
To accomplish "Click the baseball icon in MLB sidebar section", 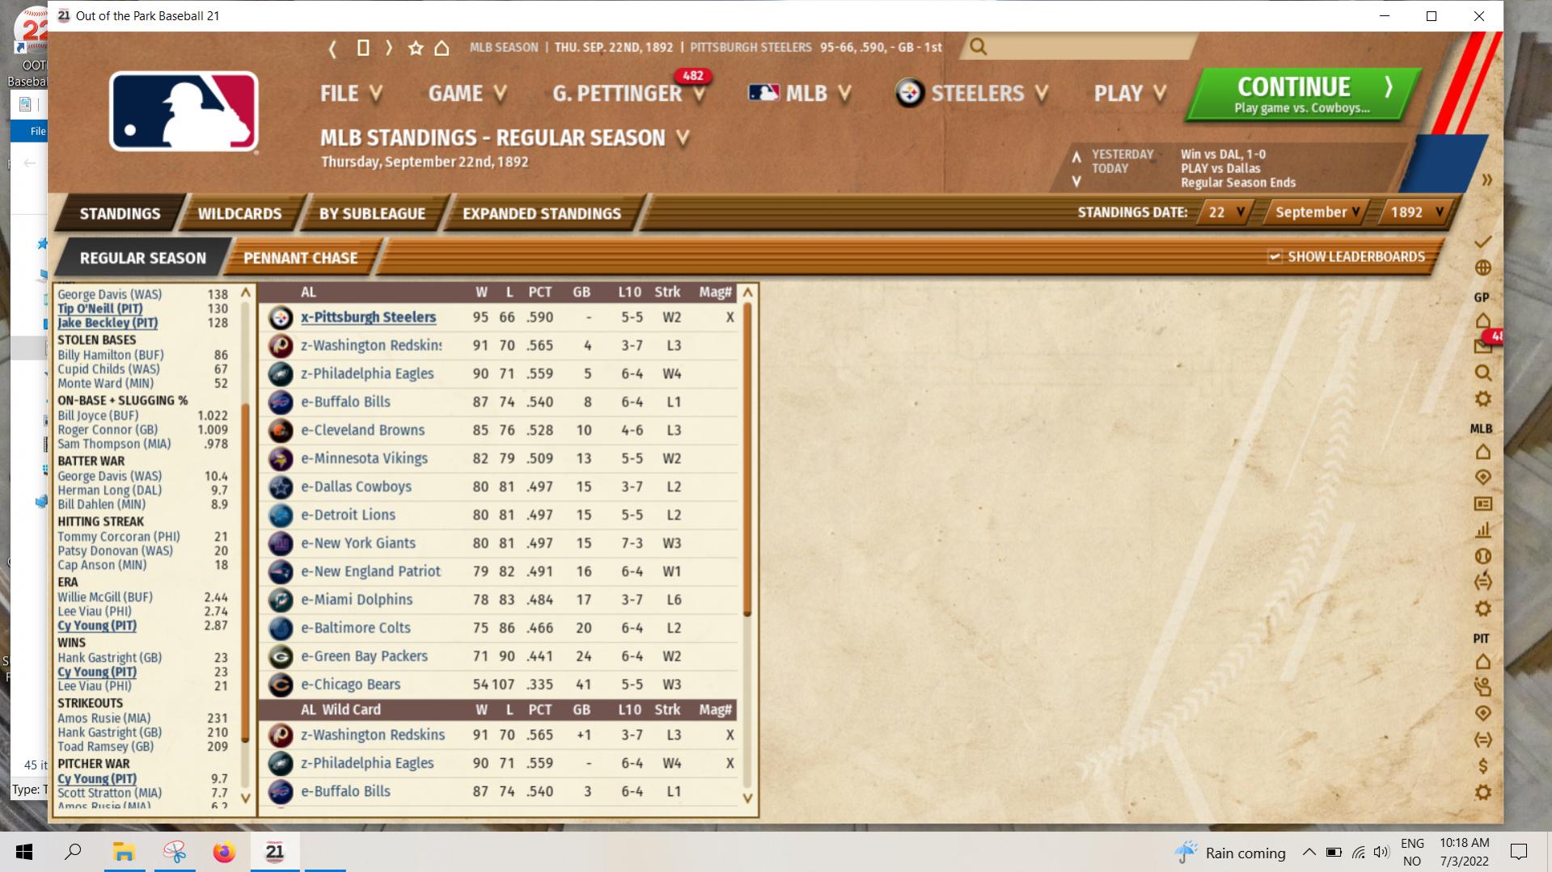I will (1482, 556).
